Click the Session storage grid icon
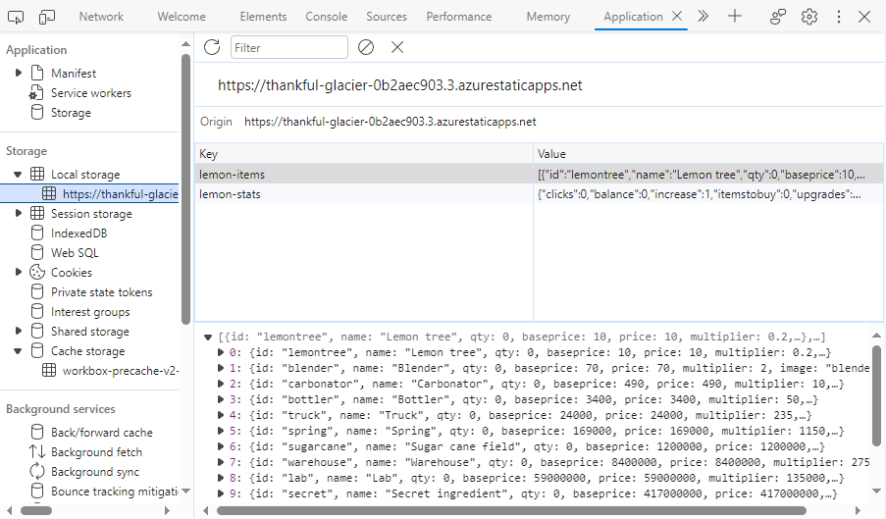This screenshot has width=886, height=519. point(37,214)
